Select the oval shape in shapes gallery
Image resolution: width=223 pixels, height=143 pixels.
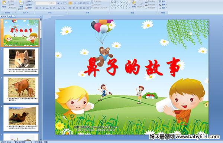pos(127,2)
